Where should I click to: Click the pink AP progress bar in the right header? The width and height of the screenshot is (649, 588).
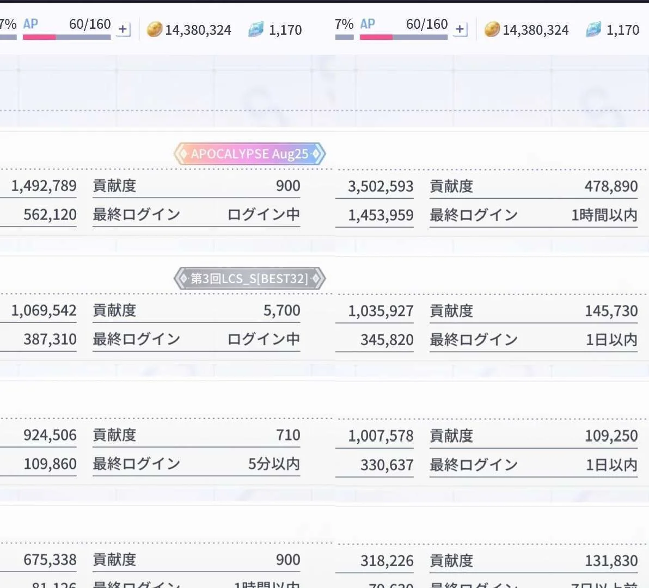pyautogui.click(x=376, y=37)
